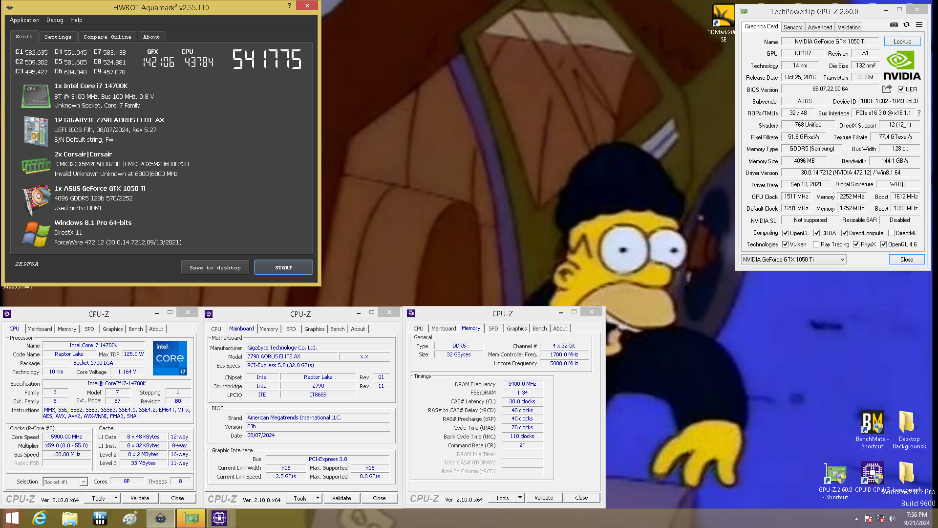Click the Close button in GPU-Z
This screenshot has height=528, width=938.
point(907,260)
